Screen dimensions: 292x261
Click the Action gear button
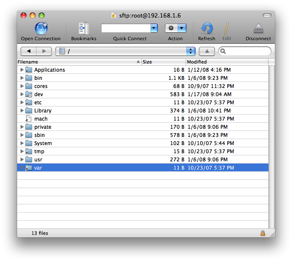click(171, 28)
